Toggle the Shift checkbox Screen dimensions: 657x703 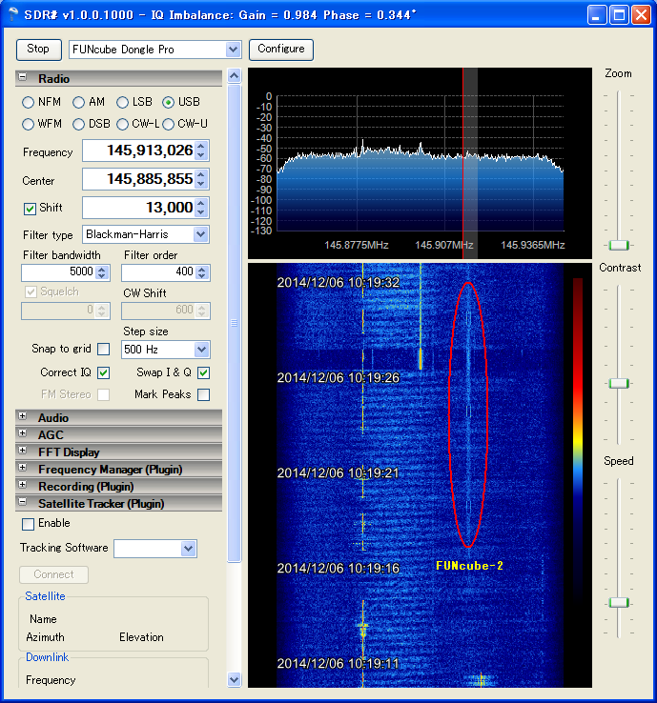30,209
